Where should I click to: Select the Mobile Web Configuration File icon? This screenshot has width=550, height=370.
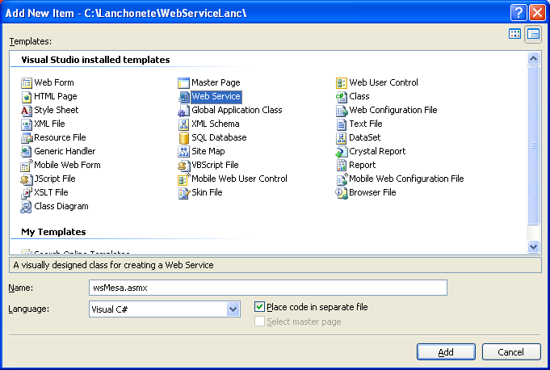coord(342,179)
